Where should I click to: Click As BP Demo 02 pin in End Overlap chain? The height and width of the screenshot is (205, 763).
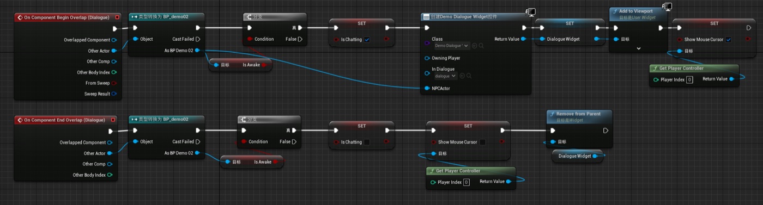click(197, 153)
